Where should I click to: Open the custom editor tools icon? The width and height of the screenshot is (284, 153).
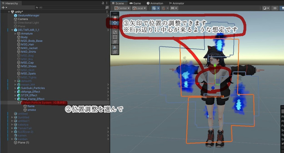[115, 47]
